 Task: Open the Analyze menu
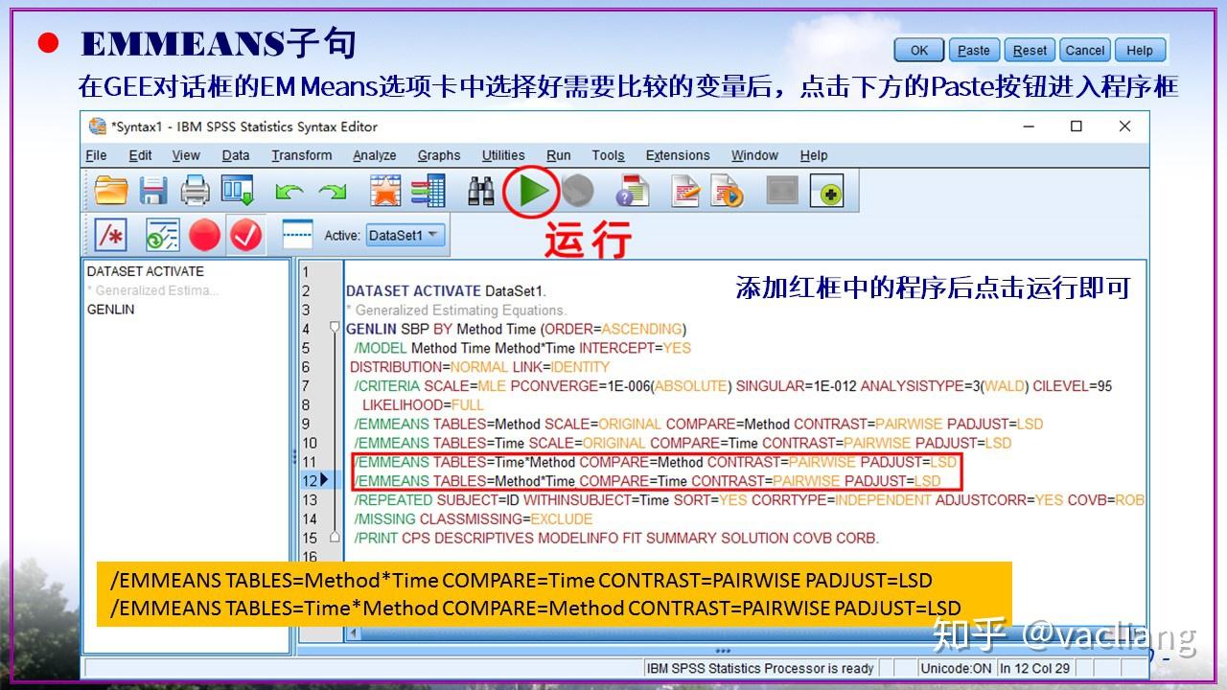click(374, 154)
